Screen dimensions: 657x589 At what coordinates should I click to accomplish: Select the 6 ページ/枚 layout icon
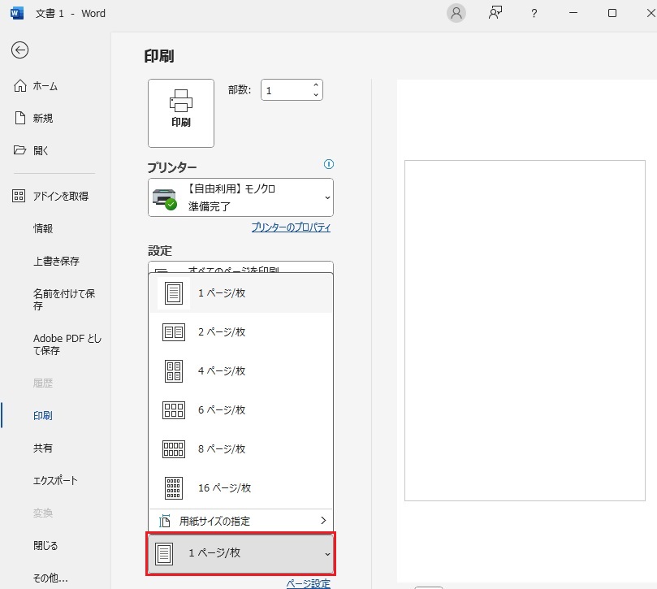pos(173,409)
